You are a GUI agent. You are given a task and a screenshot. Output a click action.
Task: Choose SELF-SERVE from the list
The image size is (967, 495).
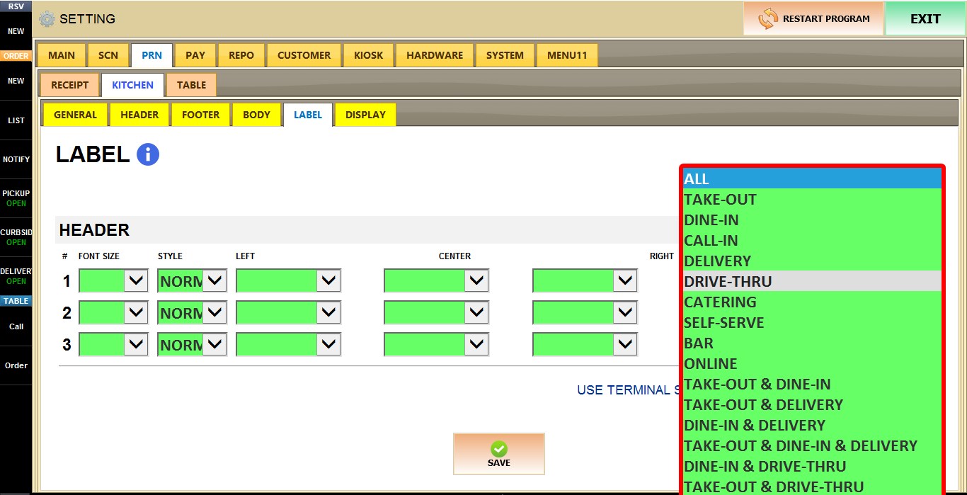812,323
